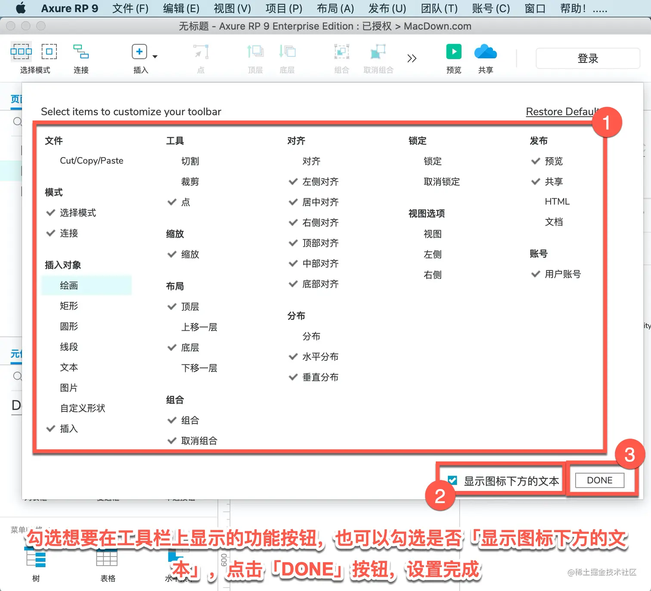
Task: Click the green 预览 preview play icon
Action: coord(454,52)
